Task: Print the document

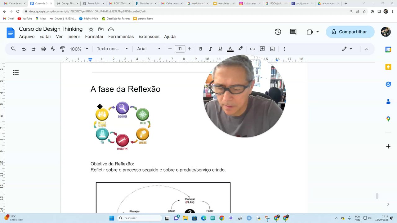Action: click(x=43, y=49)
